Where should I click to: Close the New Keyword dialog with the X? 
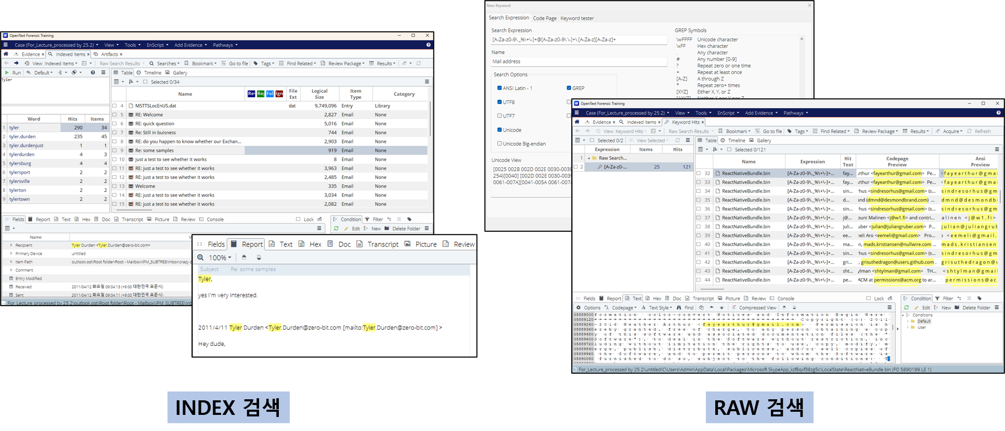click(x=809, y=5)
